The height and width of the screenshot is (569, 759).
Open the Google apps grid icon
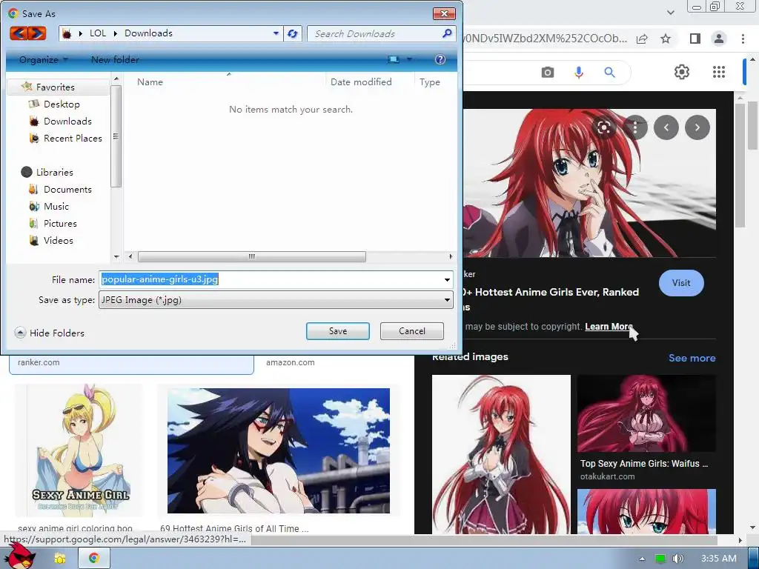pyautogui.click(x=719, y=72)
